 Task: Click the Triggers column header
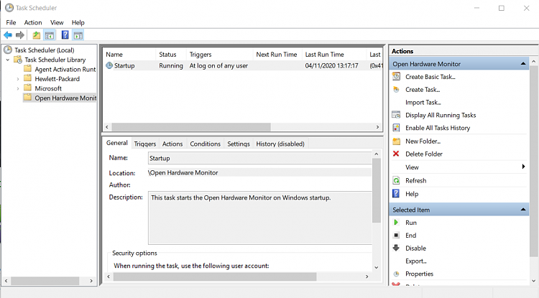pos(219,55)
